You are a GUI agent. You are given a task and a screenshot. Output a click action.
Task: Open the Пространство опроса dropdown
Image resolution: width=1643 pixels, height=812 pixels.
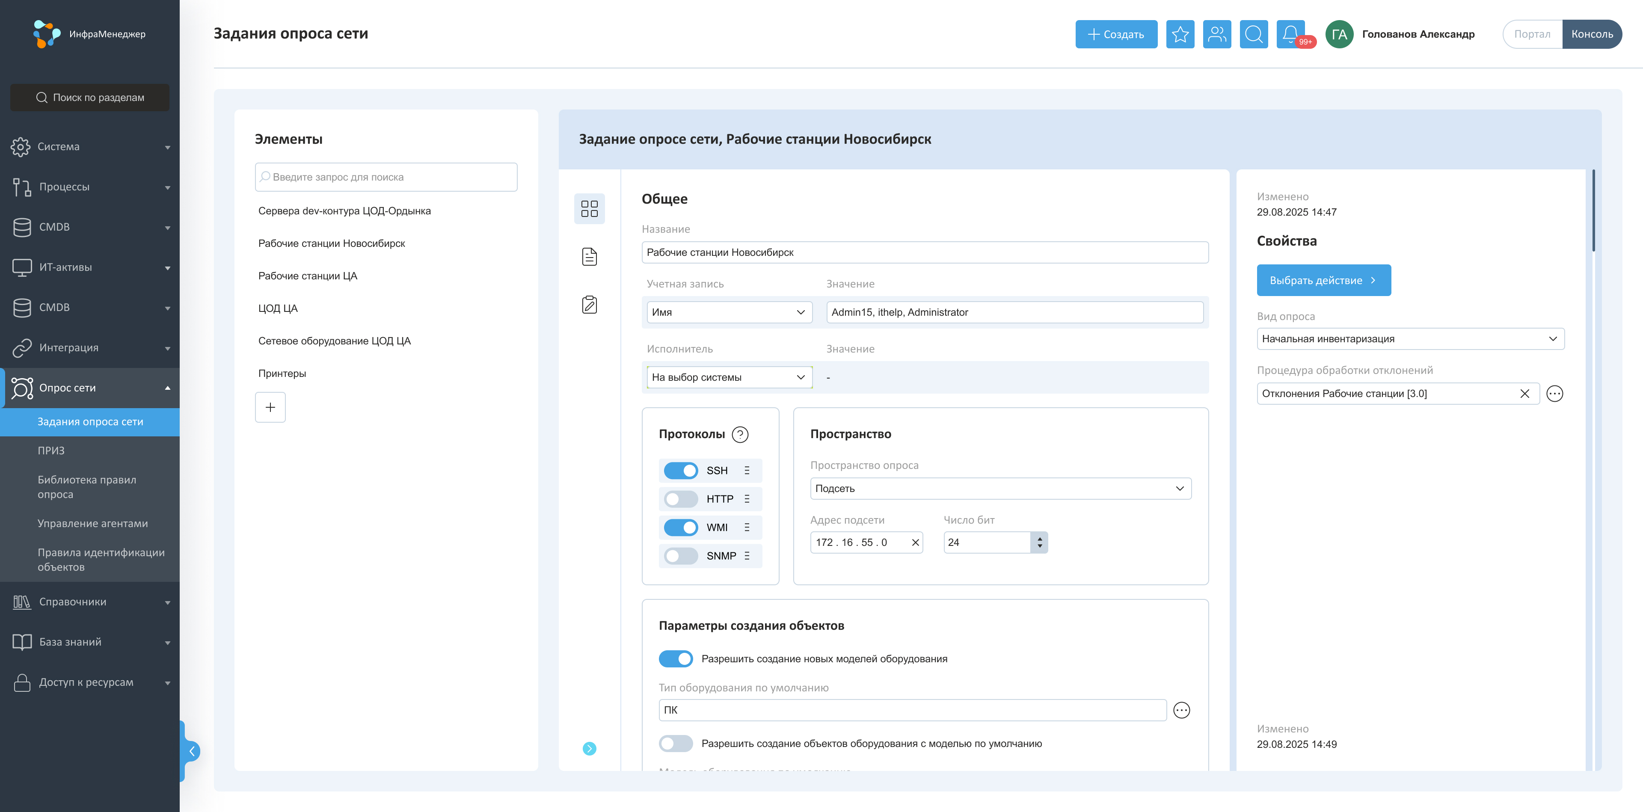click(1000, 489)
